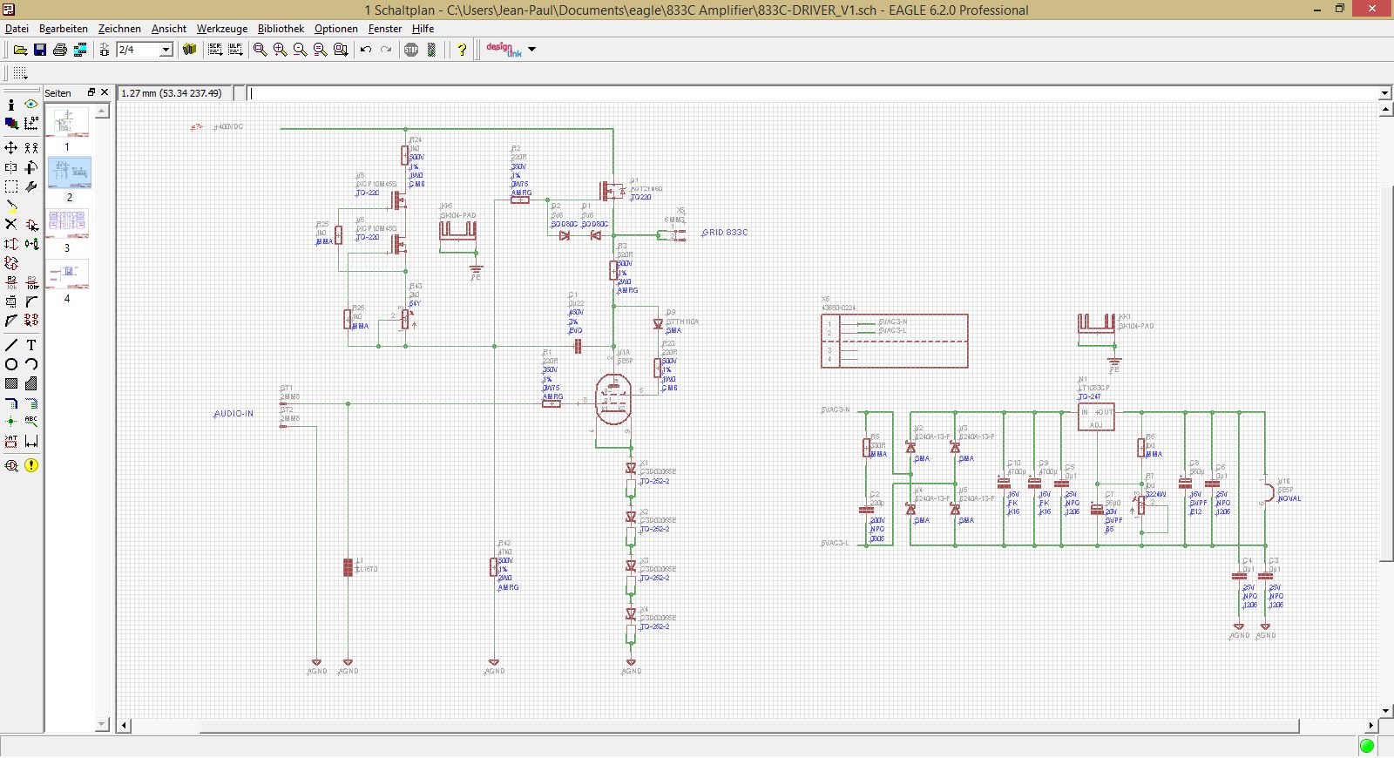This screenshot has width=1394, height=758.
Task: Print the schematic using the printer icon
Action: [x=60, y=50]
